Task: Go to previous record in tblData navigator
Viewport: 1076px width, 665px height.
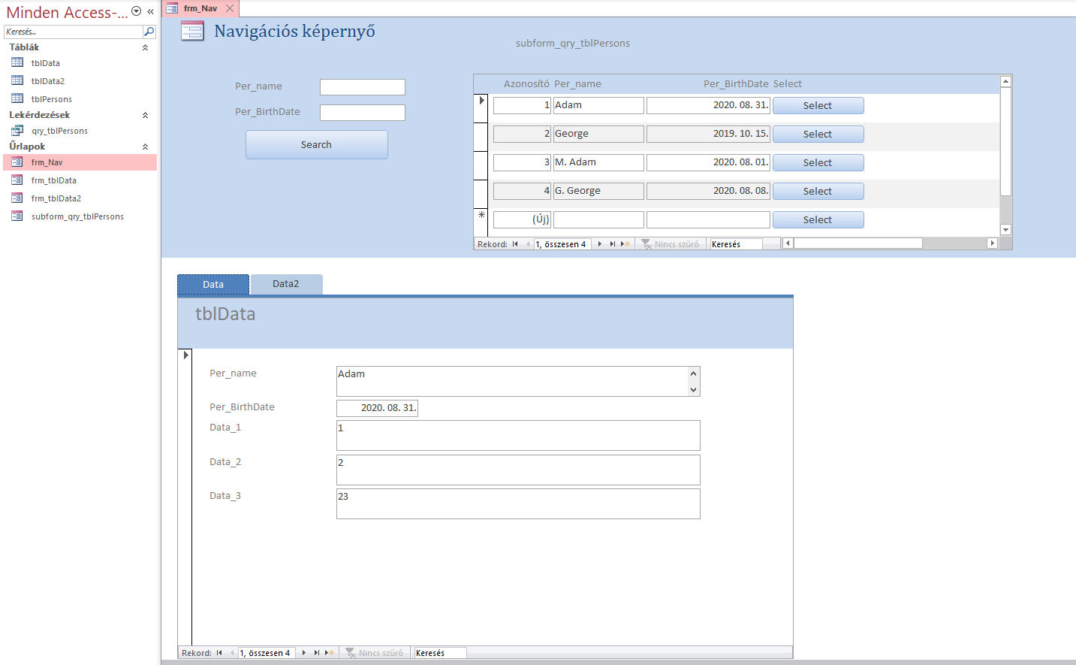Action: click(232, 652)
